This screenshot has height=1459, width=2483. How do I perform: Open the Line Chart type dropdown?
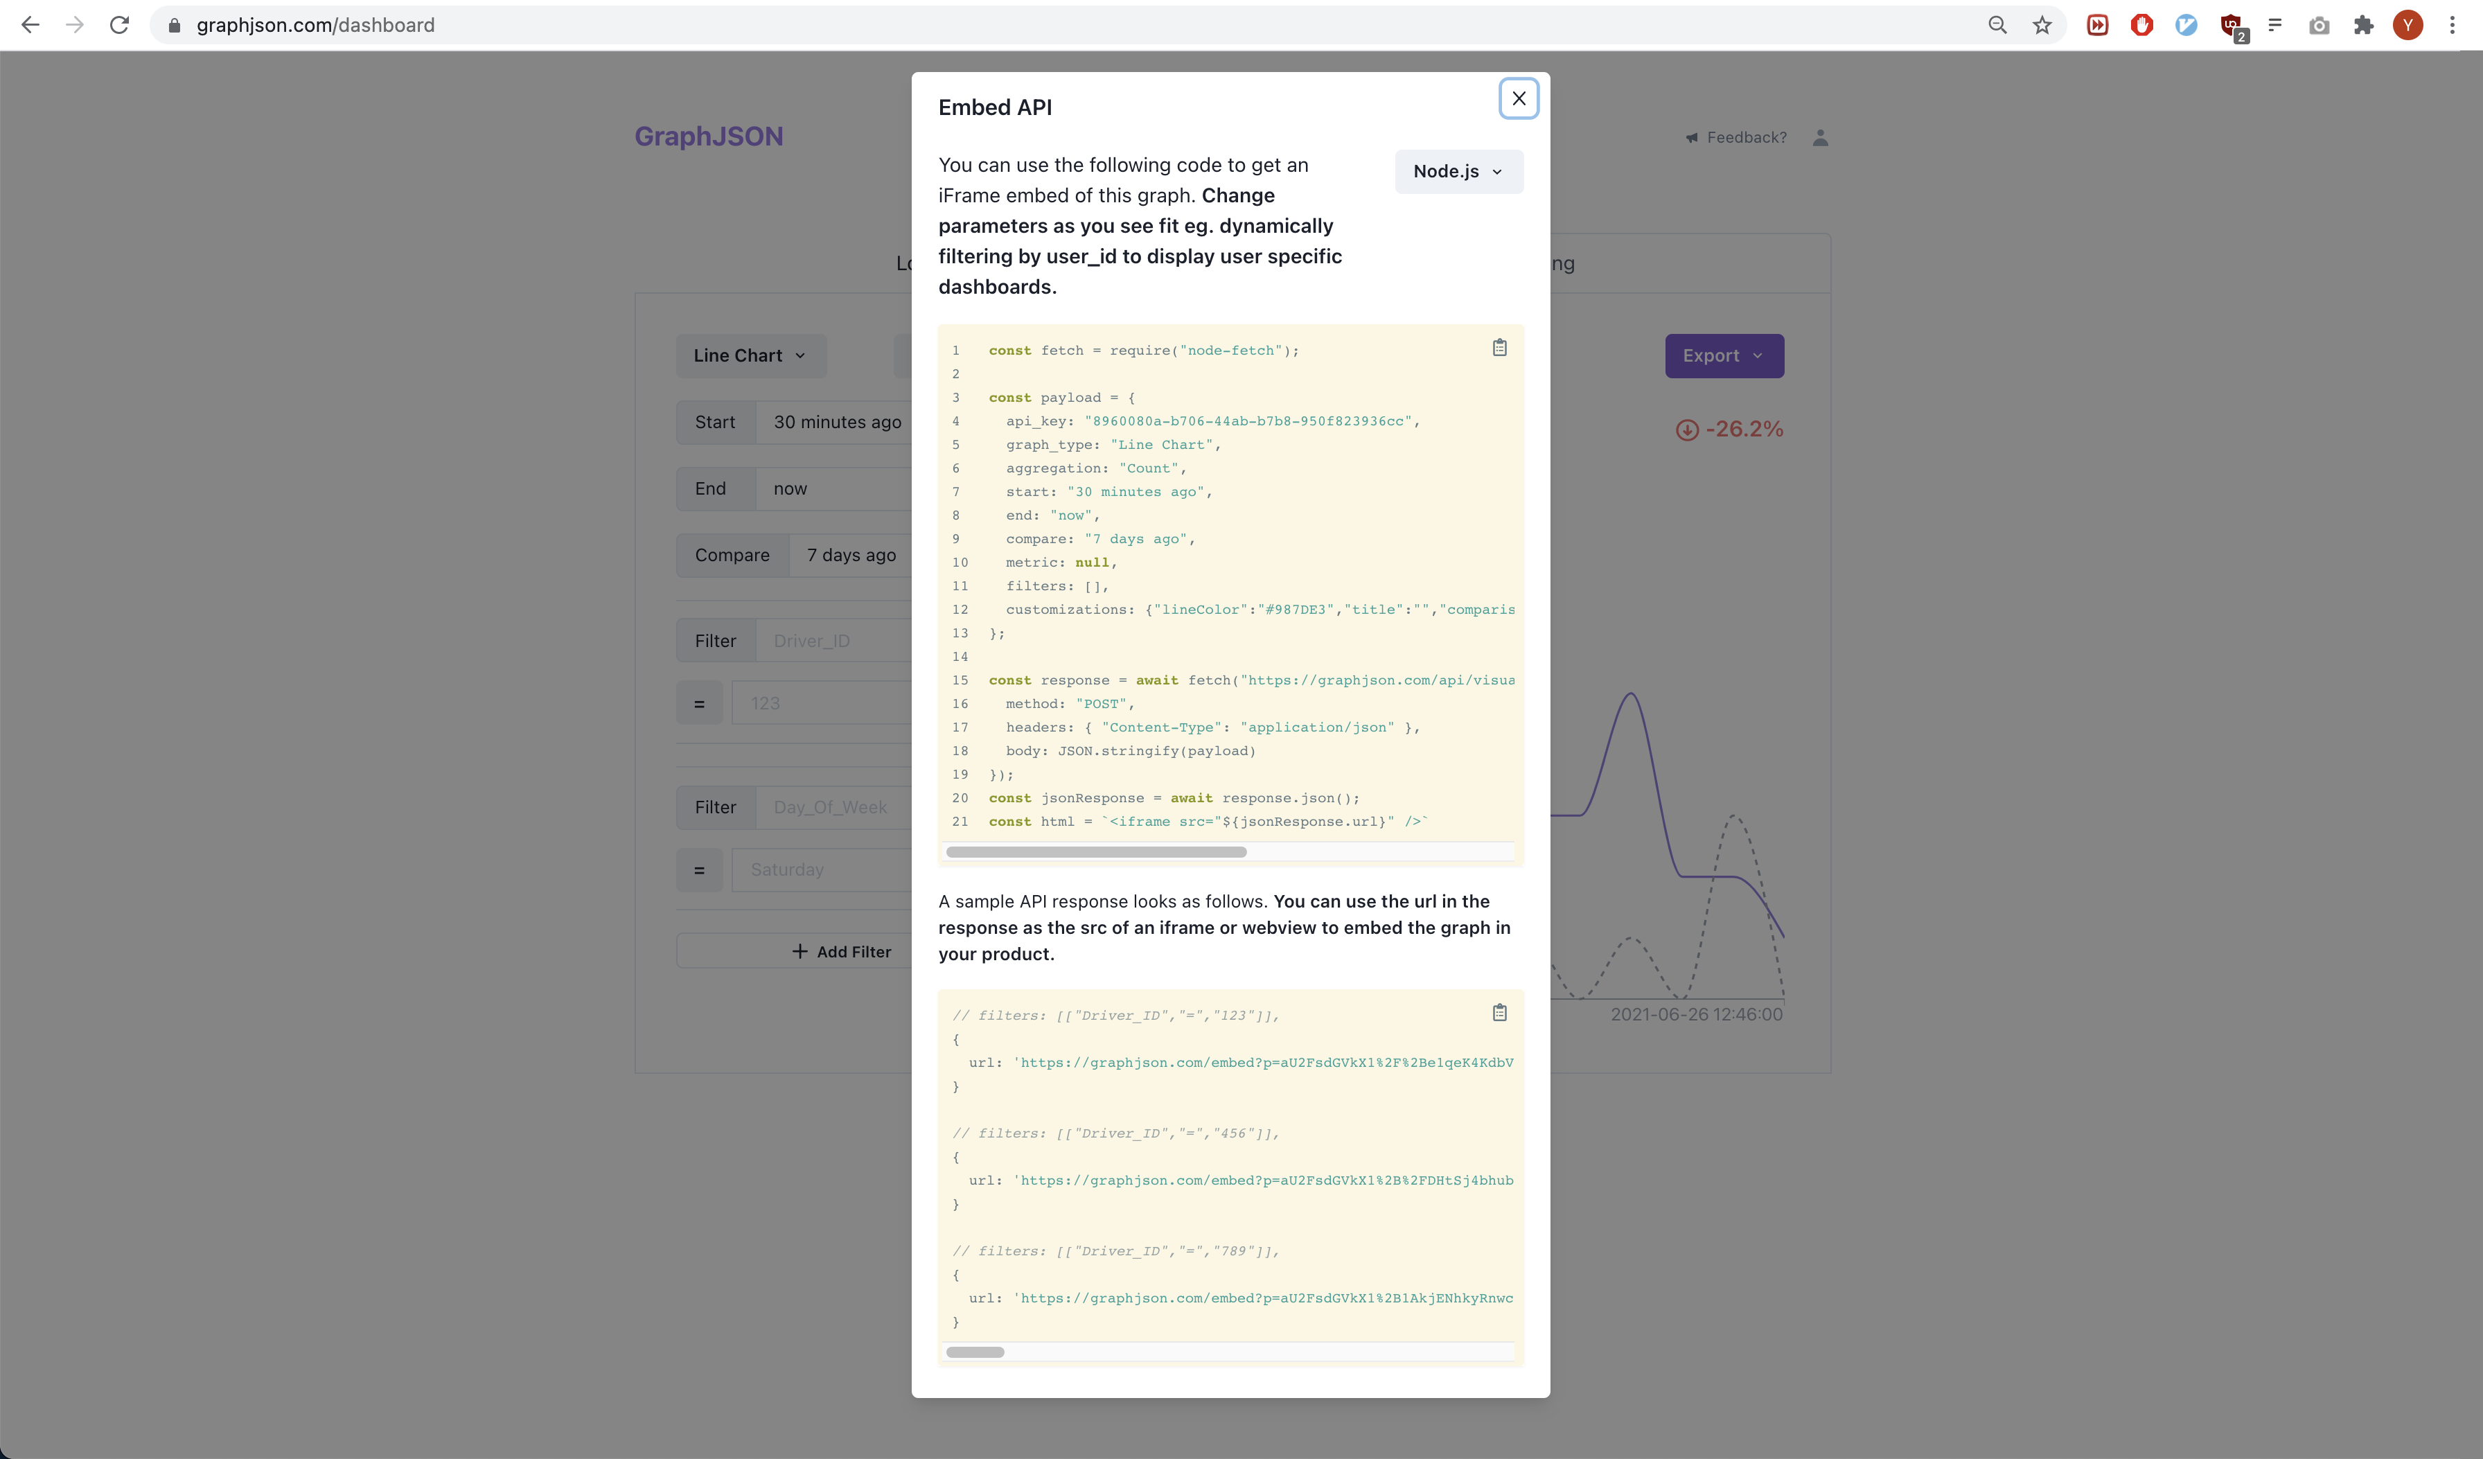(x=751, y=355)
